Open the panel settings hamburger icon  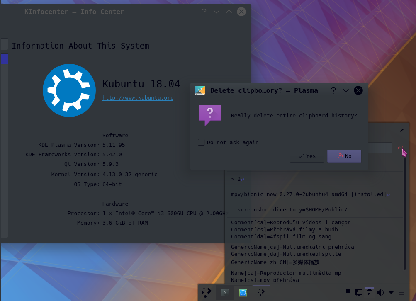402,293
